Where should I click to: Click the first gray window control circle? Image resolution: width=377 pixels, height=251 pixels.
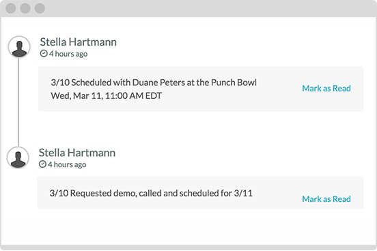tap(11, 8)
